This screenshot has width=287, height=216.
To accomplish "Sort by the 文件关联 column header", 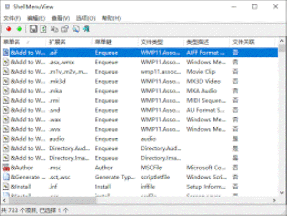I will tap(252, 42).
